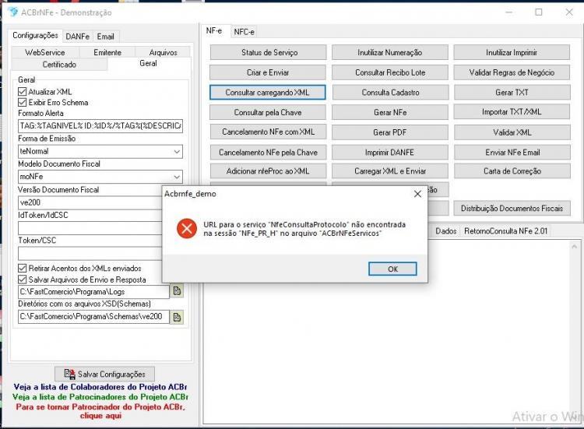Click the Logs folder browse icon
The image size is (584, 429).
click(x=177, y=291)
